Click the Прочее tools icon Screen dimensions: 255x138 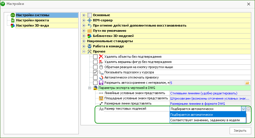[x=89, y=52]
